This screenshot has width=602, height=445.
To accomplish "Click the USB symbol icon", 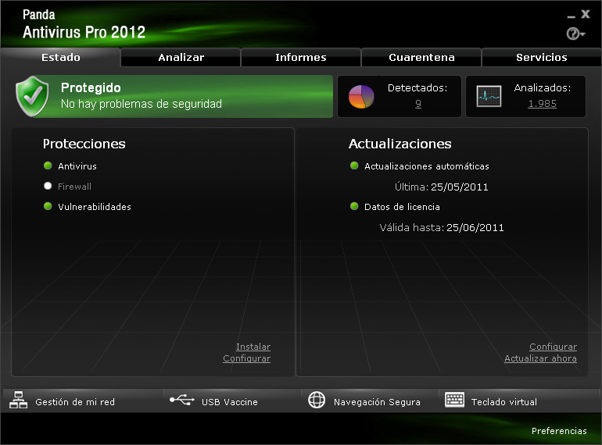I will point(182,400).
